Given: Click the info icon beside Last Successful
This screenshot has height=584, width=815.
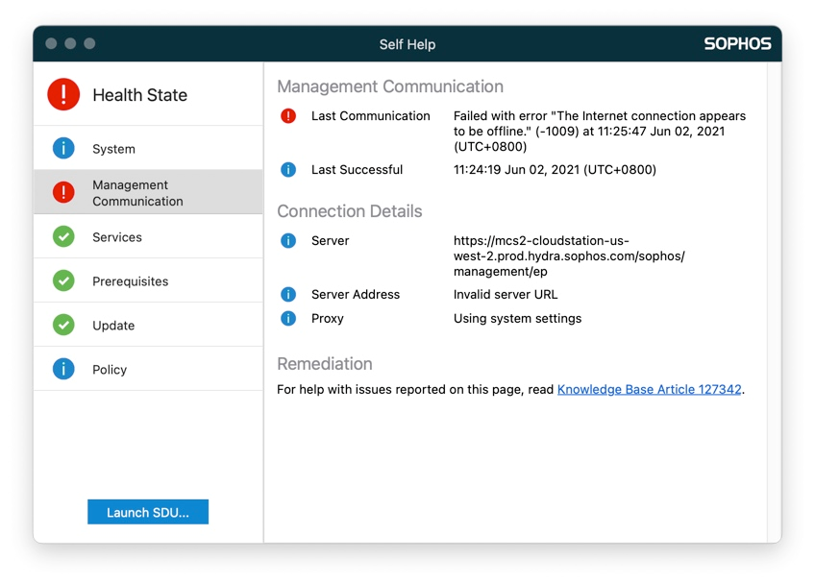Looking at the screenshot, I should [287, 169].
